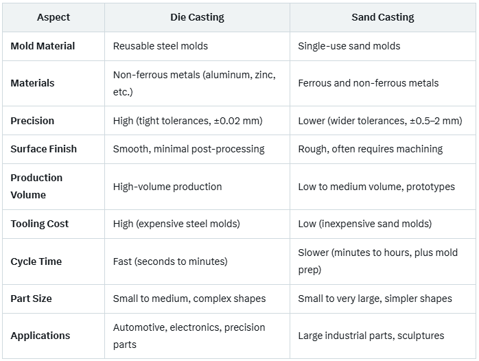Select the "Precision" row label

tap(32, 121)
